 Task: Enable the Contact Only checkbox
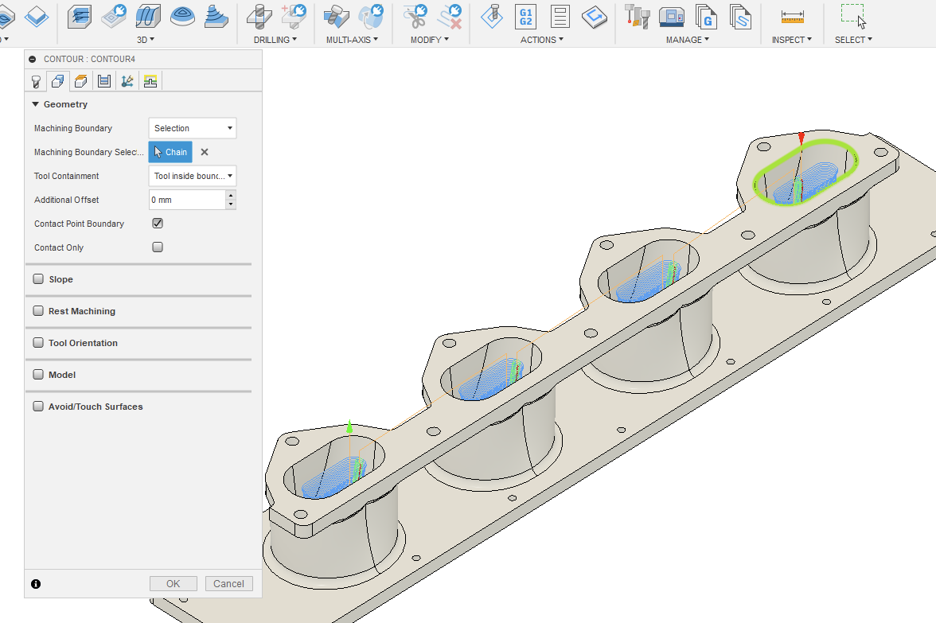click(x=157, y=247)
